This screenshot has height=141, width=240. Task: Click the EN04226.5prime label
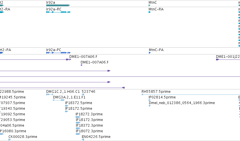[x=96, y=137]
